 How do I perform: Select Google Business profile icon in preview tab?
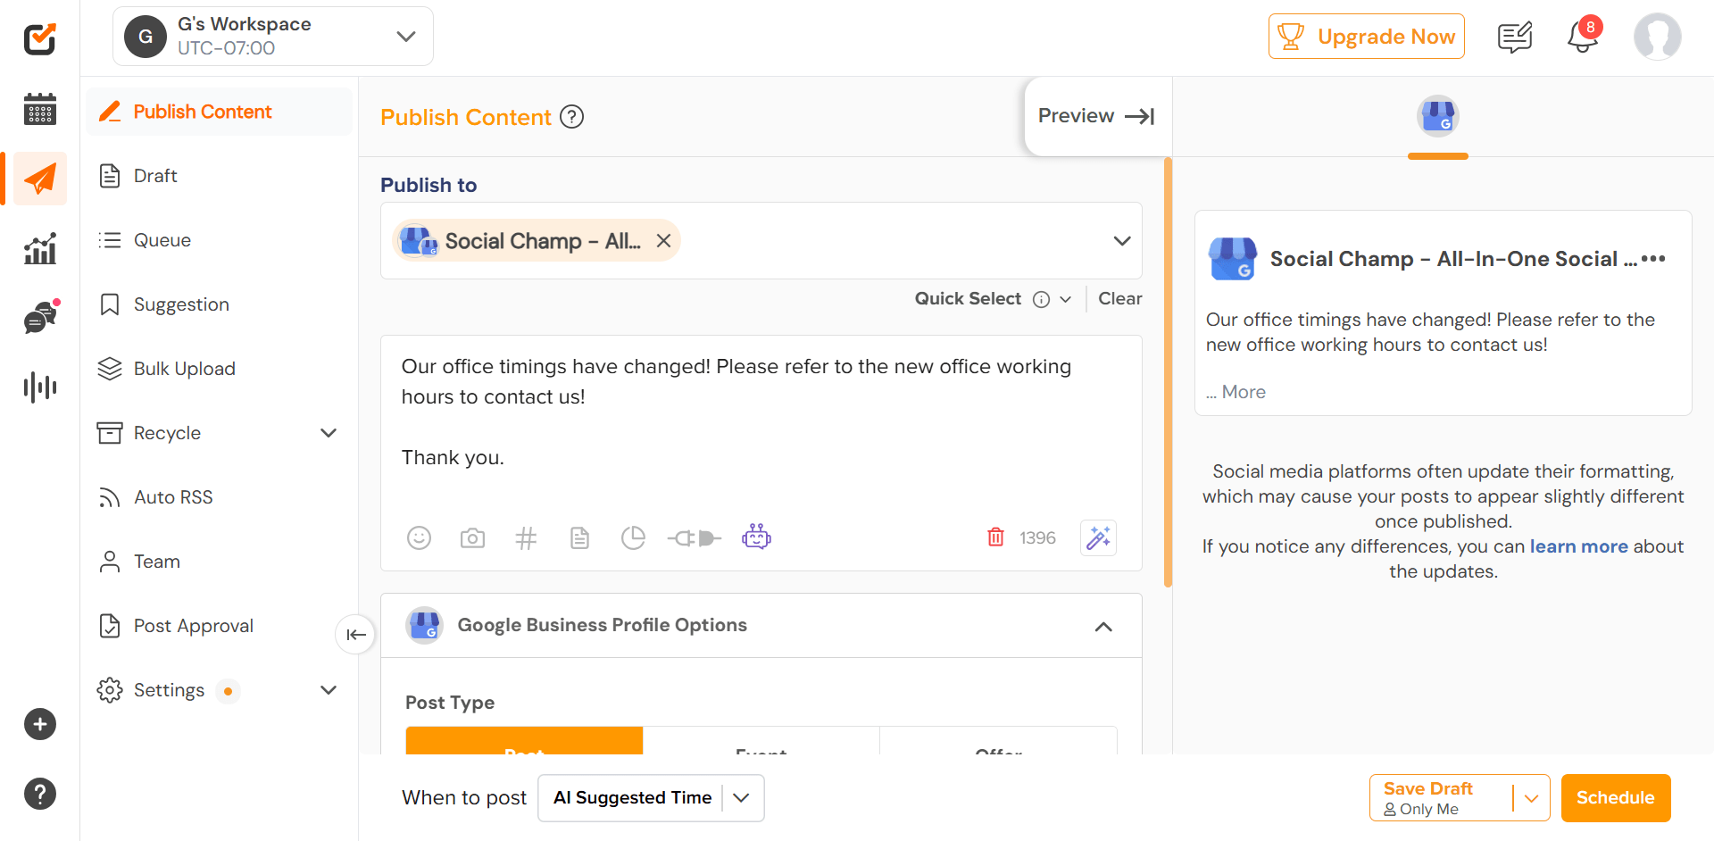pyautogui.click(x=1437, y=116)
